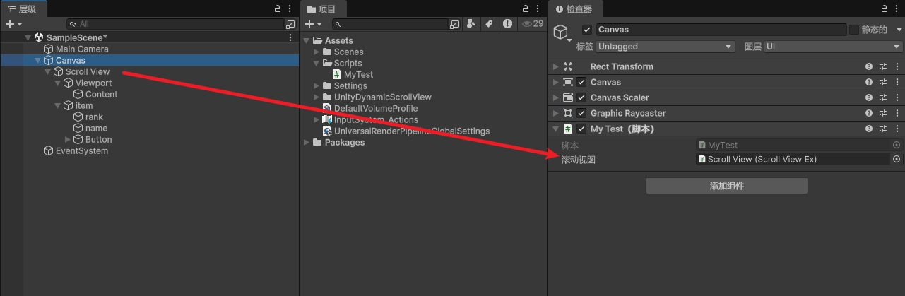905x296 pixels.
Task: Select the rank object in Hierarchy
Action: click(x=94, y=117)
